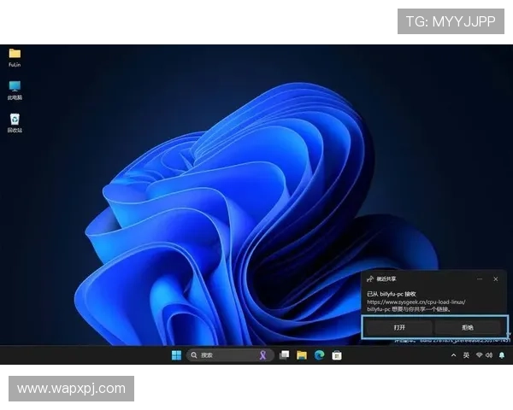Open the notification bell in the taskbar
This screenshot has height=410, width=513.
coord(502,355)
